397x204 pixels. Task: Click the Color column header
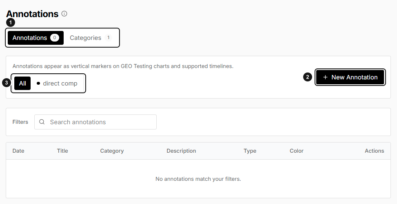coord(297,151)
